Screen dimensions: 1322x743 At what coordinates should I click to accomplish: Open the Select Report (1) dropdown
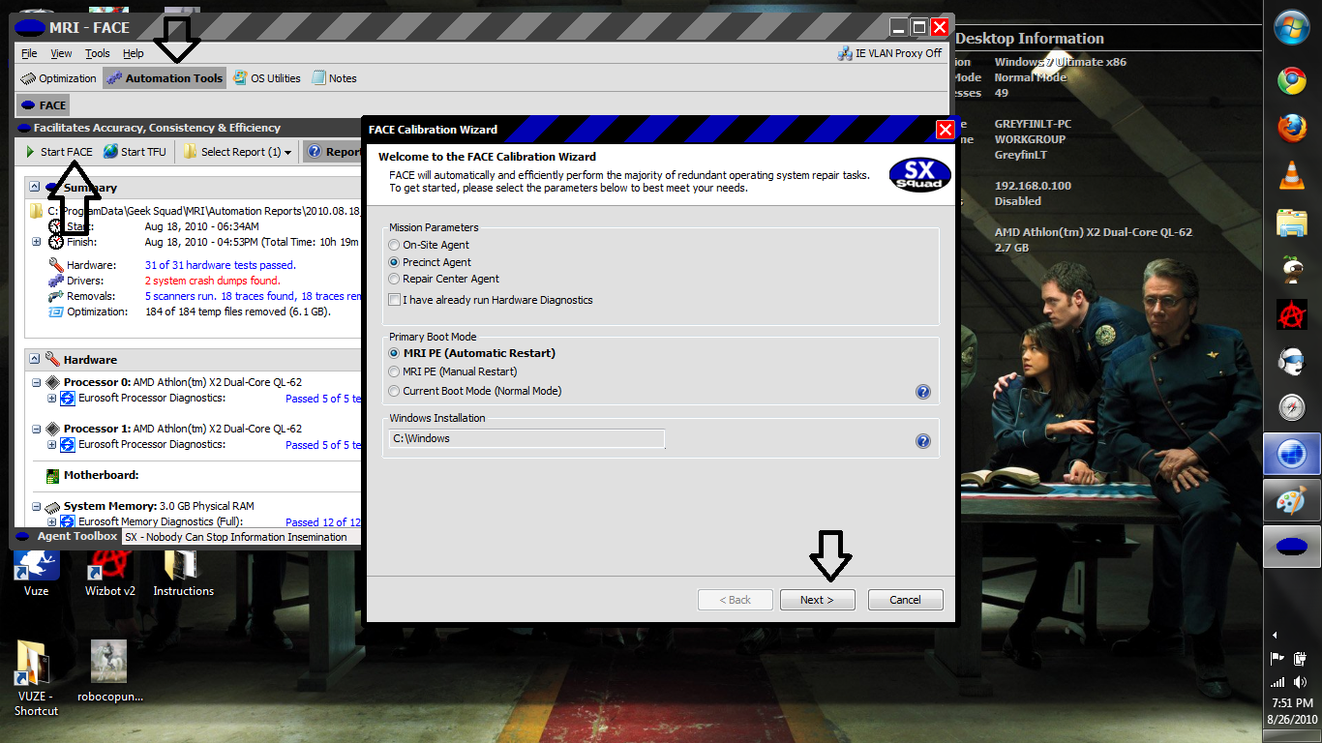237,152
